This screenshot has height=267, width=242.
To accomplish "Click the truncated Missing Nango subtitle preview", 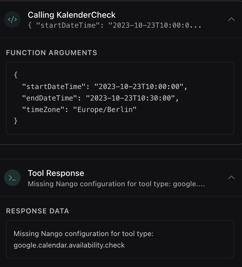I will coord(116,184).
